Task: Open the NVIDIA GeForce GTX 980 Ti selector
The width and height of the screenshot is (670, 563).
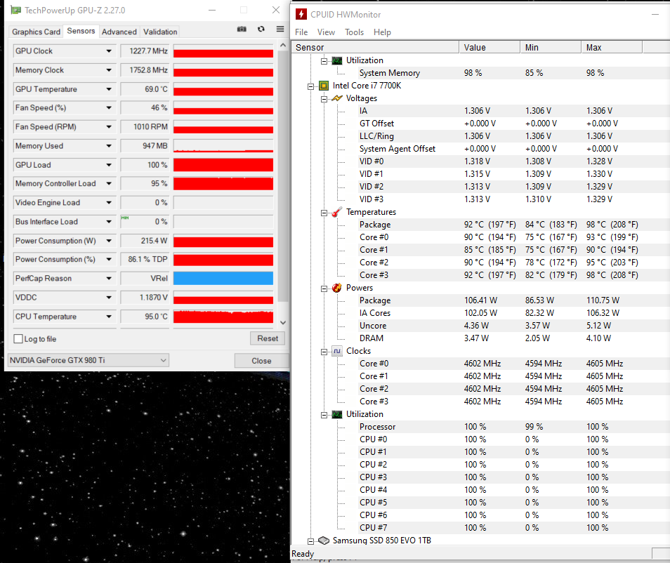Action: tap(88, 361)
